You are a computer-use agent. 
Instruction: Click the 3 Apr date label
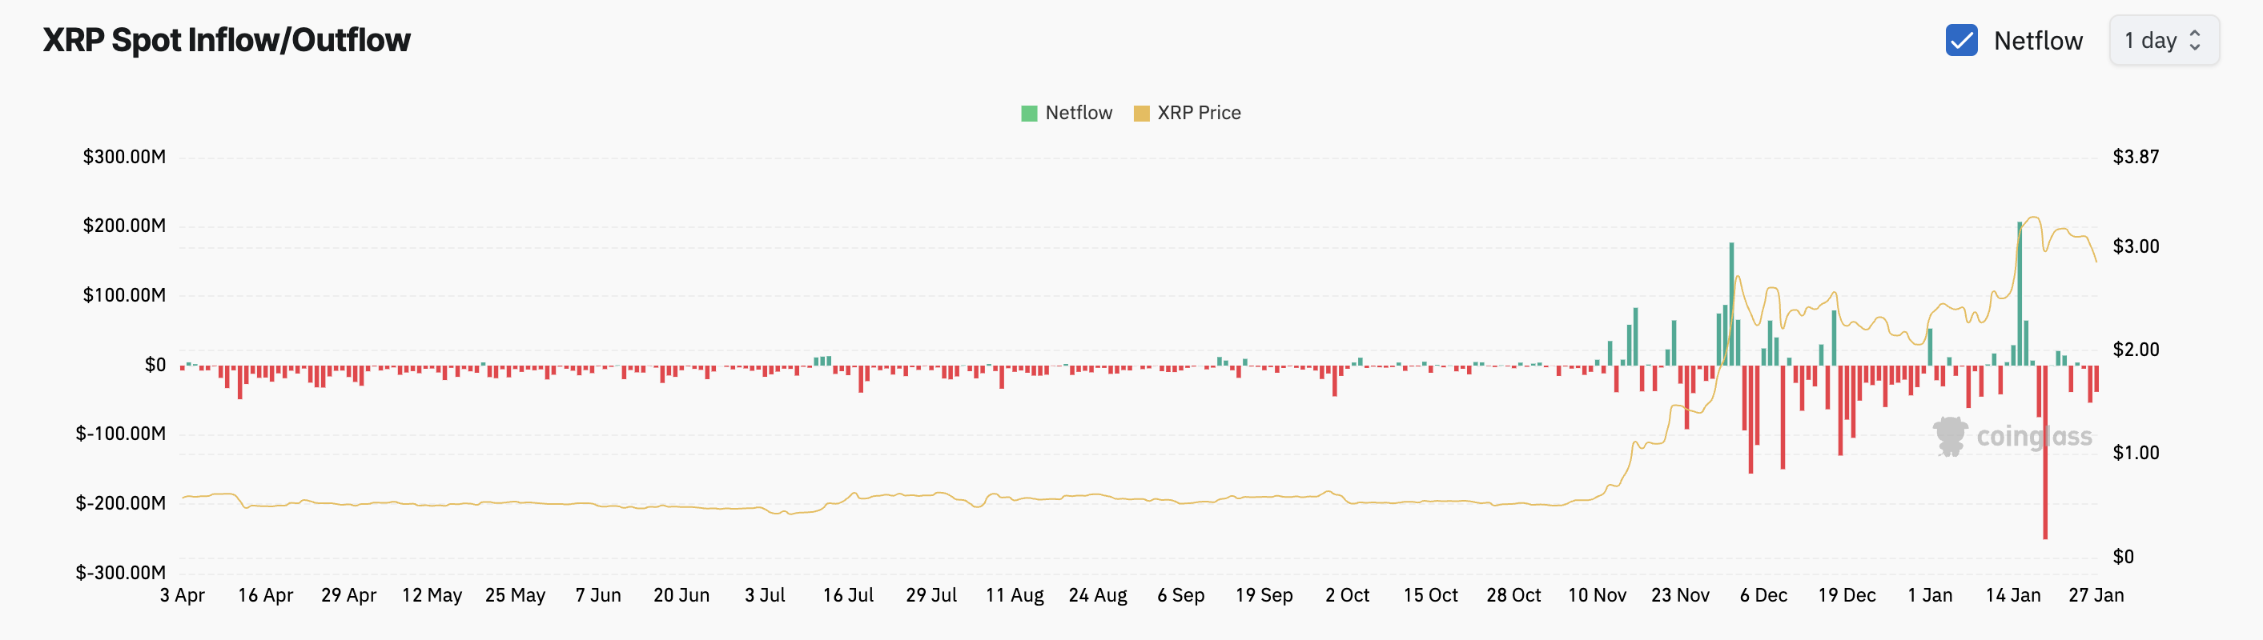182,595
